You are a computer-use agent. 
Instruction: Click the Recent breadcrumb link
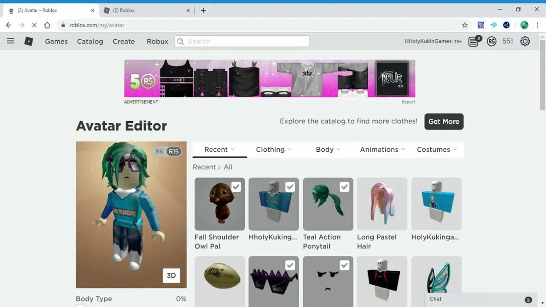204,167
